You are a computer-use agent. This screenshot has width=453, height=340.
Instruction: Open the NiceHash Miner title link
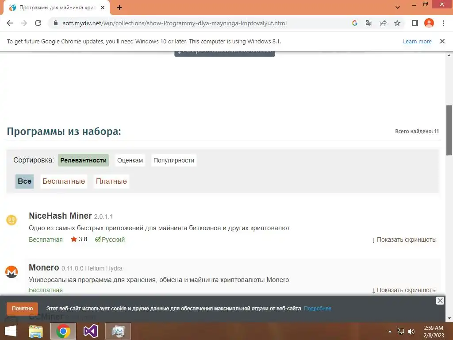click(x=60, y=216)
